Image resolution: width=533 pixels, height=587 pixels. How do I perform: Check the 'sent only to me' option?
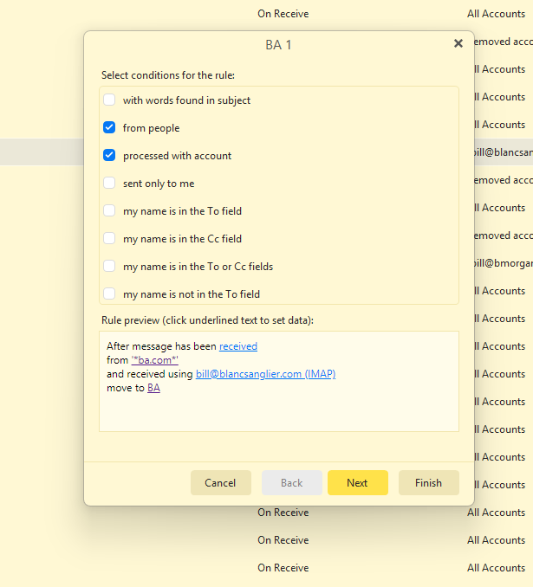[x=109, y=184]
